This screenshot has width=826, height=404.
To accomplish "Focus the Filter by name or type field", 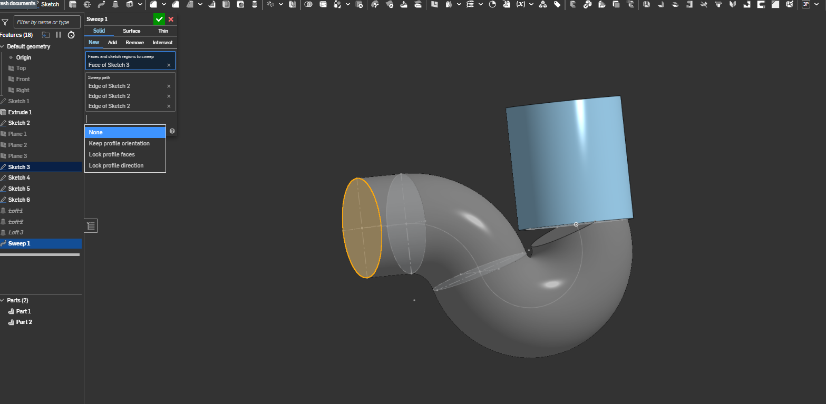I will (47, 22).
